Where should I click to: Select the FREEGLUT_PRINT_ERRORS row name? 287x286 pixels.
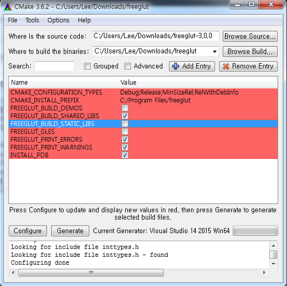coord(46,139)
